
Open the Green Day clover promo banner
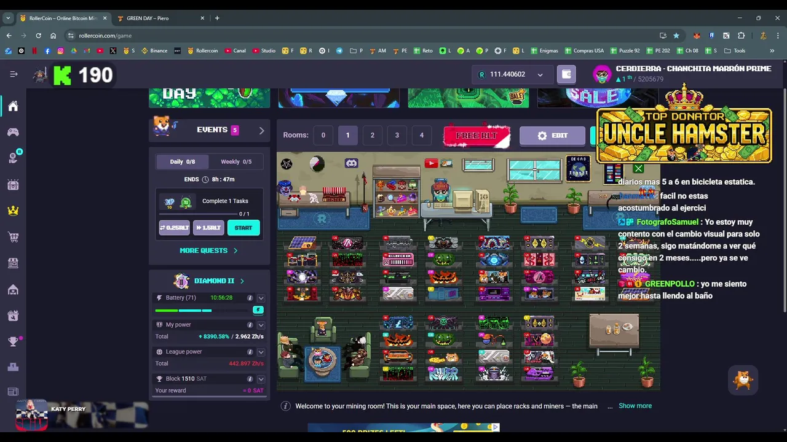[209, 98]
